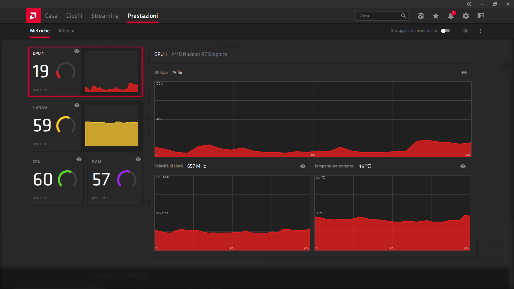Open the Streaming tab
The width and height of the screenshot is (514, 289).
[105, 16]
